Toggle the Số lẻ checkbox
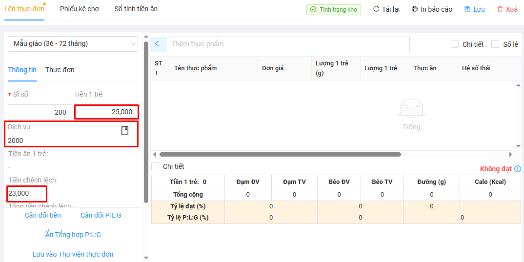Viewport: 524px width, 262px height. pos(495,44)
